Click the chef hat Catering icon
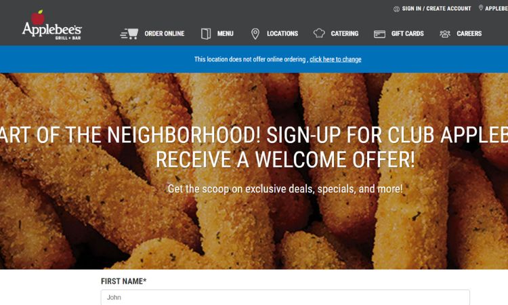This screenshot has height=305, width=508. click(319, 33)
